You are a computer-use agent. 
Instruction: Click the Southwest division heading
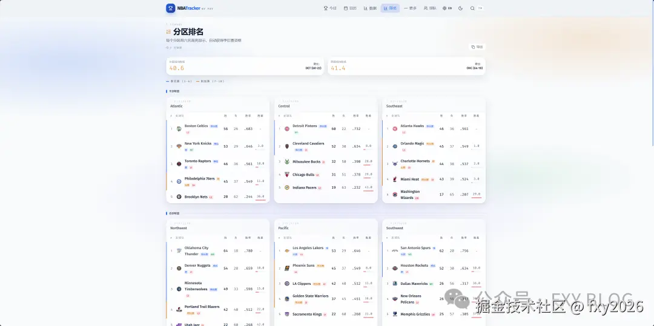(395, 228)
